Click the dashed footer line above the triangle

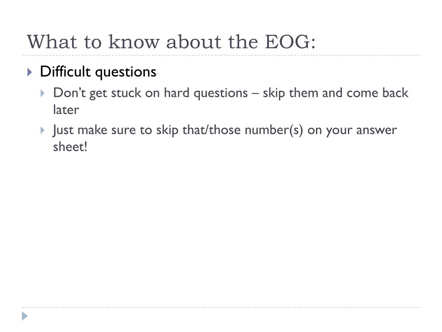point(221,307)
